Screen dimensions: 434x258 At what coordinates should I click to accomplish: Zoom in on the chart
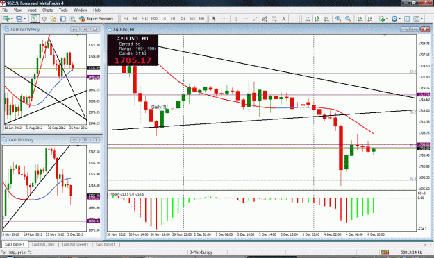338,19
